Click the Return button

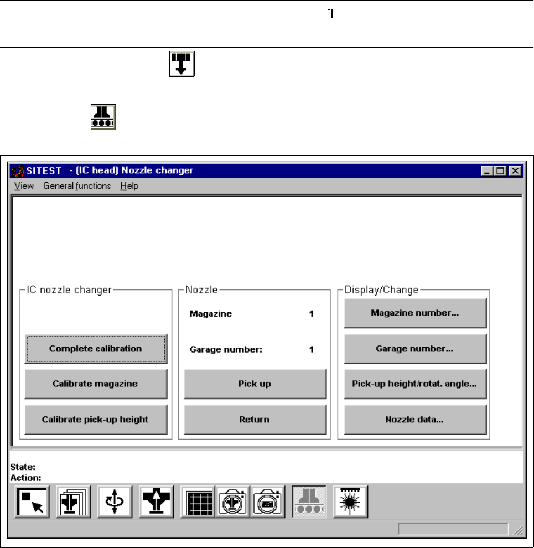point(255,420)
